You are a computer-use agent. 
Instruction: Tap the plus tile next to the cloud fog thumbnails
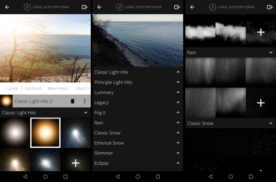[261, 32]
